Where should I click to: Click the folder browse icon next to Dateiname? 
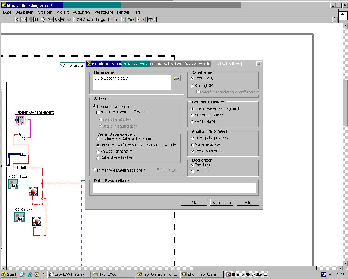(176, 78)
